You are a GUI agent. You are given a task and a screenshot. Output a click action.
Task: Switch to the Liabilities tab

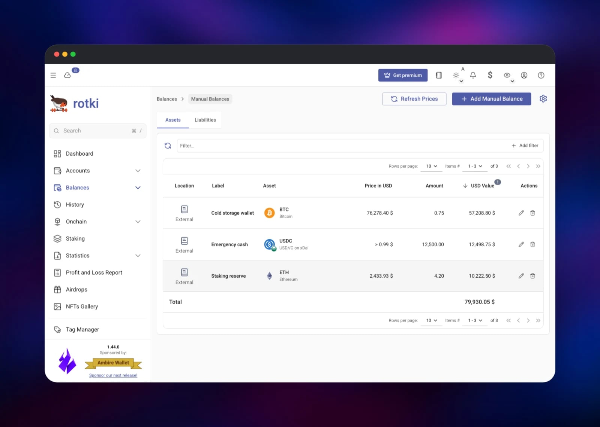tap(205, 120)
